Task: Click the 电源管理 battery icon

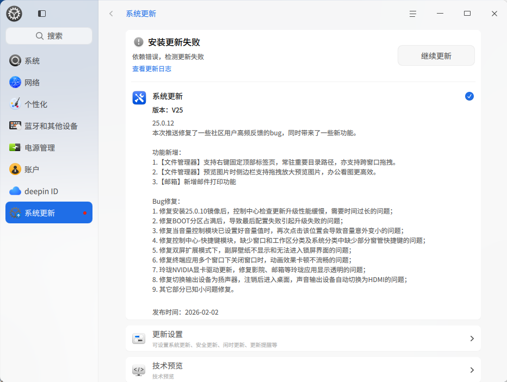Action: pyautogui.click(x=15, y=148)
